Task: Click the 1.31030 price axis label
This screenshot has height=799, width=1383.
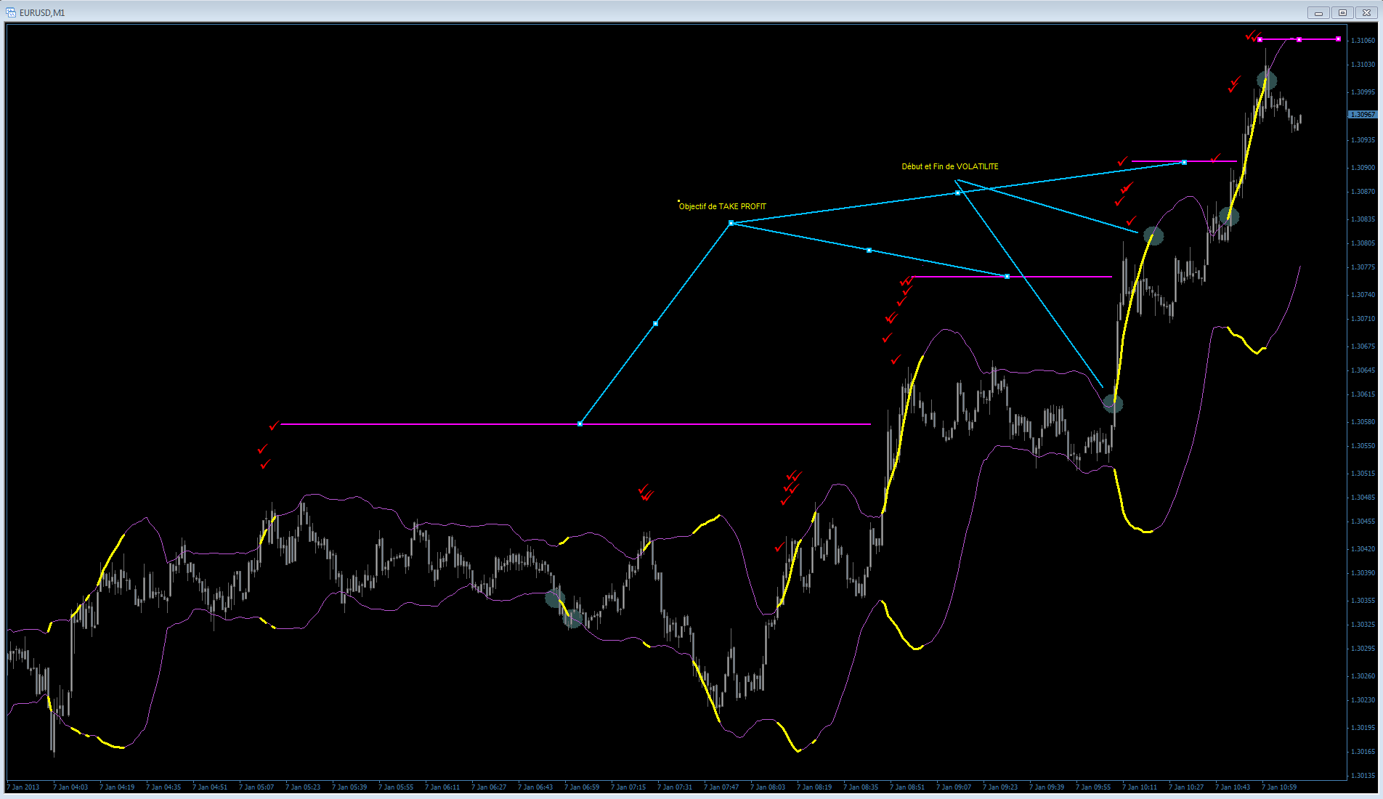Action: [1363, 65]
